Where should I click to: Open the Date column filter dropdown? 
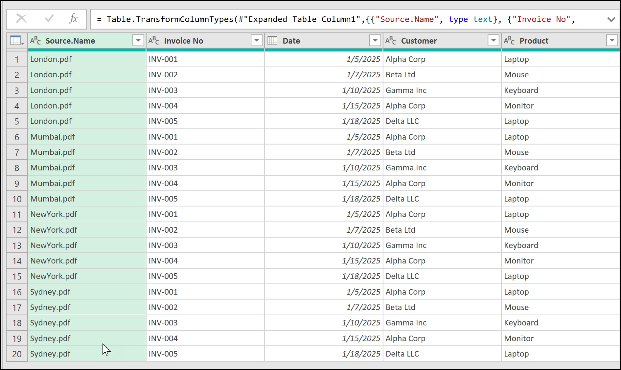coord(375,41)
